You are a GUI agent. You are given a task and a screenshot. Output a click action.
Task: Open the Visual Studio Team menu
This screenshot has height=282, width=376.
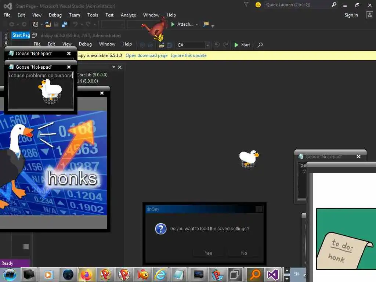tap(74, 15)
